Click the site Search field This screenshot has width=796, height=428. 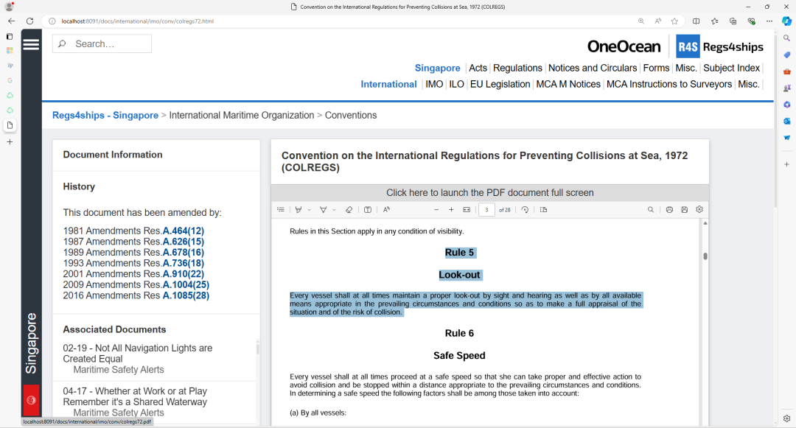(102, 43)
